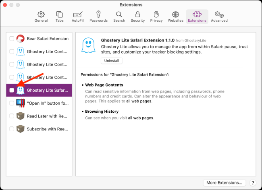Select the Read Later with Re... row
The image size is (262, 190).
point(39,116)
